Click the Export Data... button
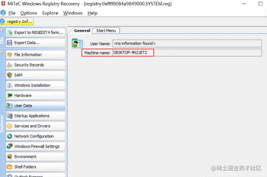 coord(35,43)
